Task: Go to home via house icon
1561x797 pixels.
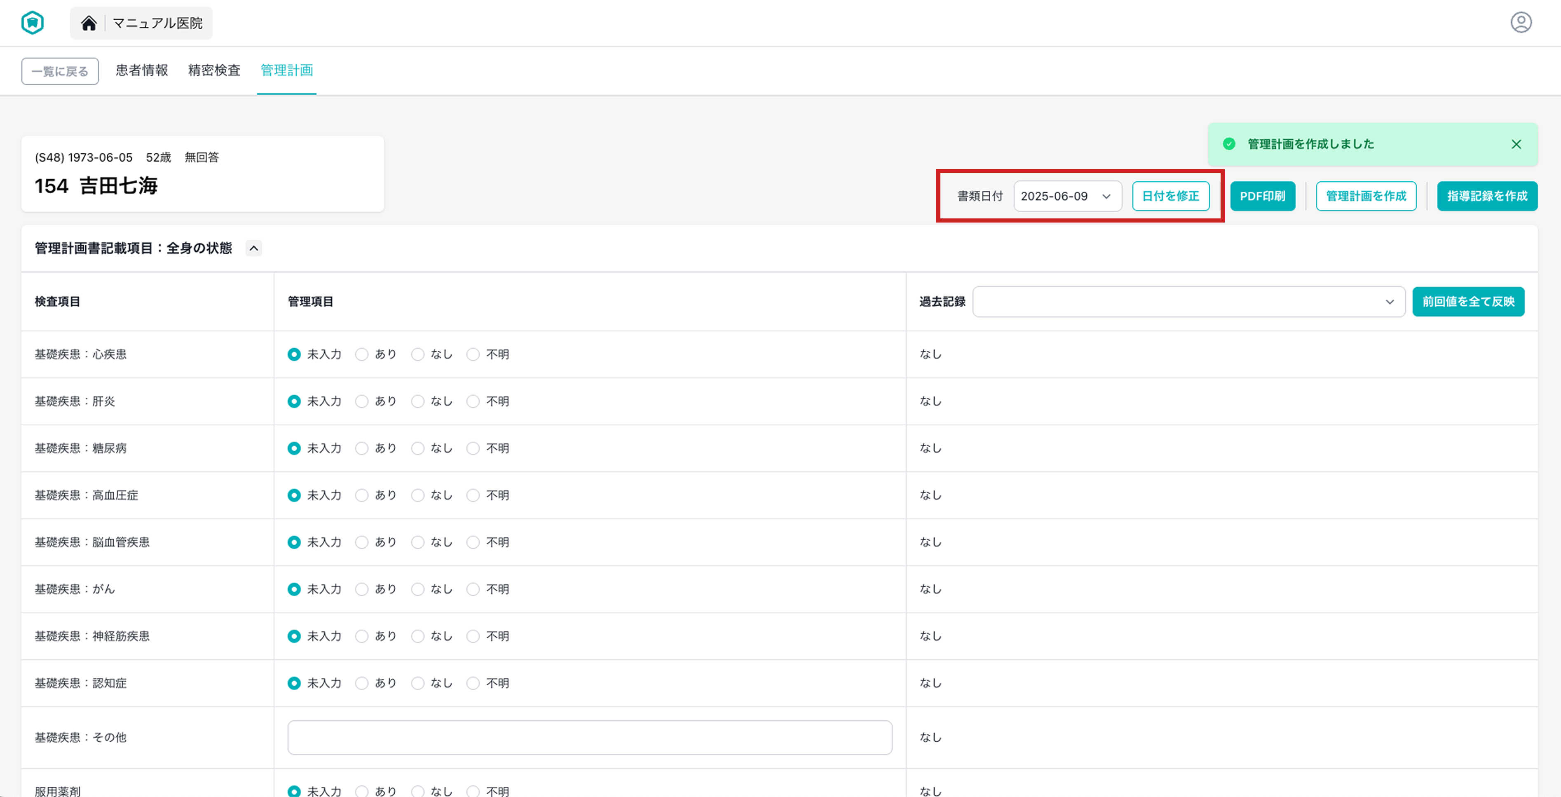Action: click(x=89, y=23)
